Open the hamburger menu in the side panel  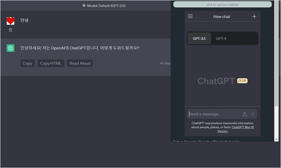tap(190, 16)
